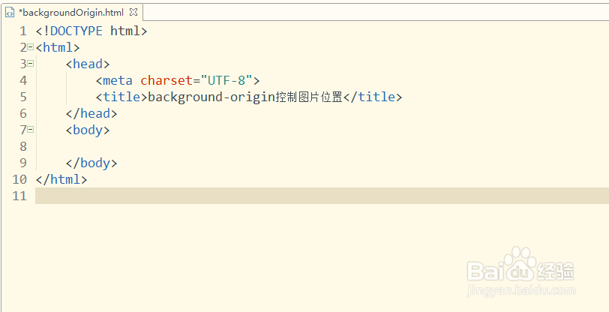609x312 pixels.
Task: Click the closing head tag on line 6
Action: pos(91,113)
